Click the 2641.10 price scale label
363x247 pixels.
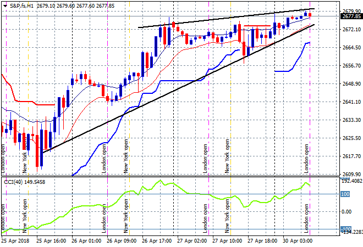pos(350,102)
